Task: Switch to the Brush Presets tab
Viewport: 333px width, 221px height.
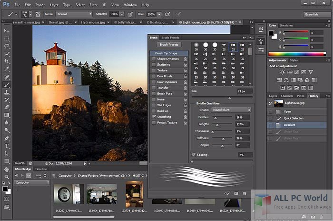Action: 170,38
